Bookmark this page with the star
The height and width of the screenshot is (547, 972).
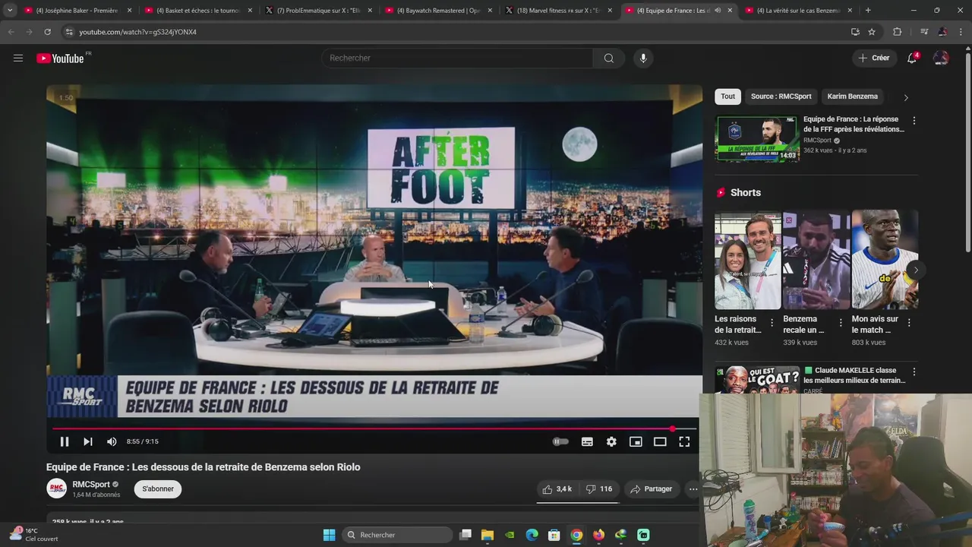(872, 32)
